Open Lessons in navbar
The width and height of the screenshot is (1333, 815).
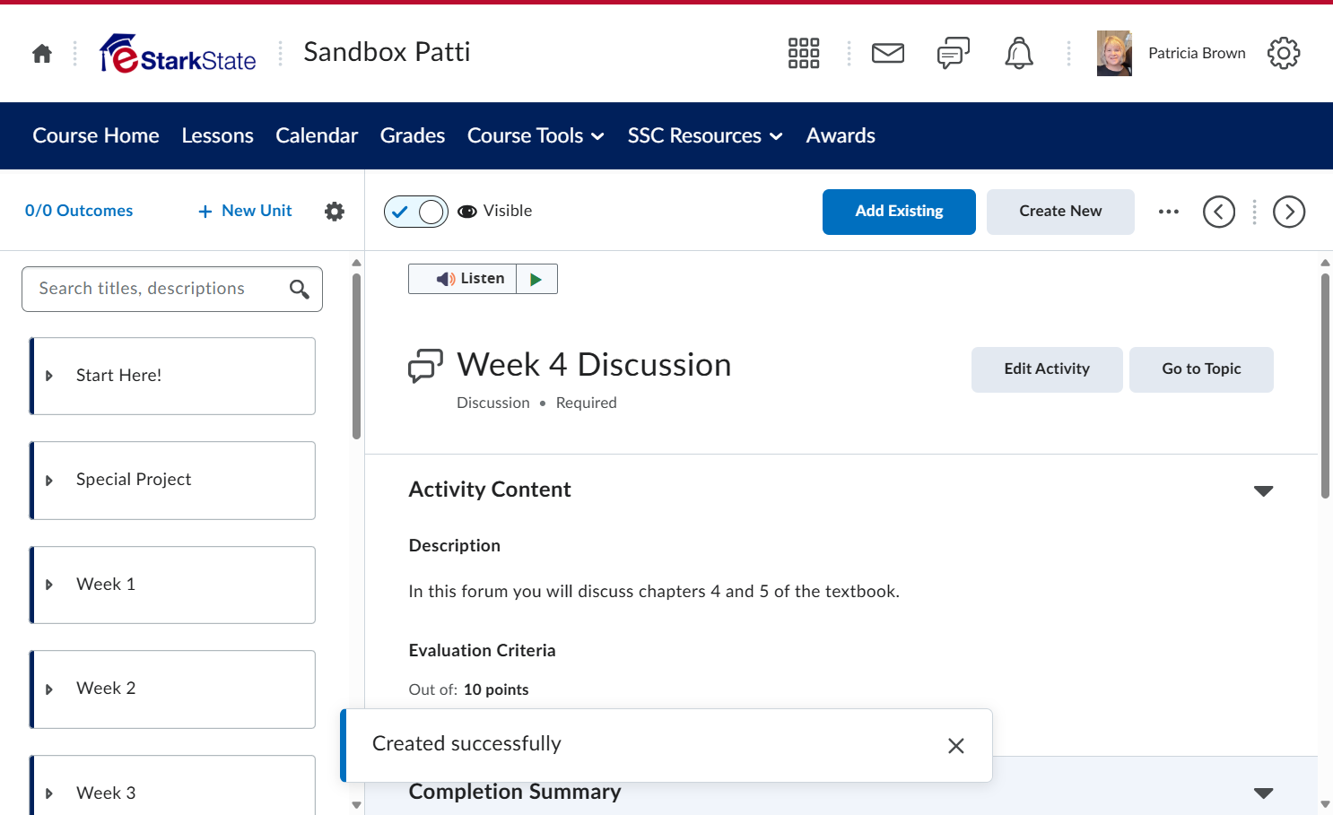tap(217, 135)
